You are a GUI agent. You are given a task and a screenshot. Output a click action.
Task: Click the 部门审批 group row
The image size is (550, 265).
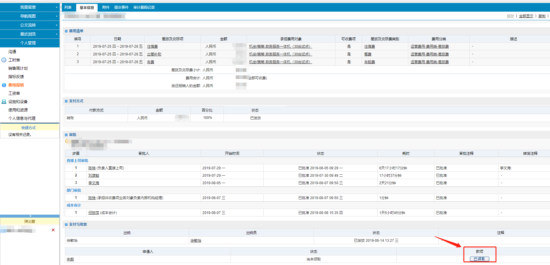(74, 190)
